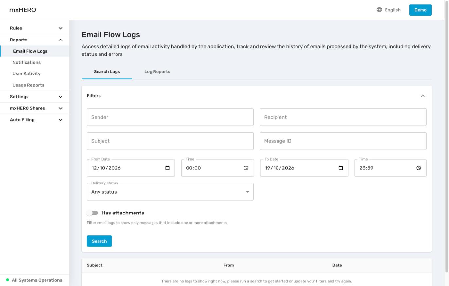Go to User Activity report

(35, 74)
